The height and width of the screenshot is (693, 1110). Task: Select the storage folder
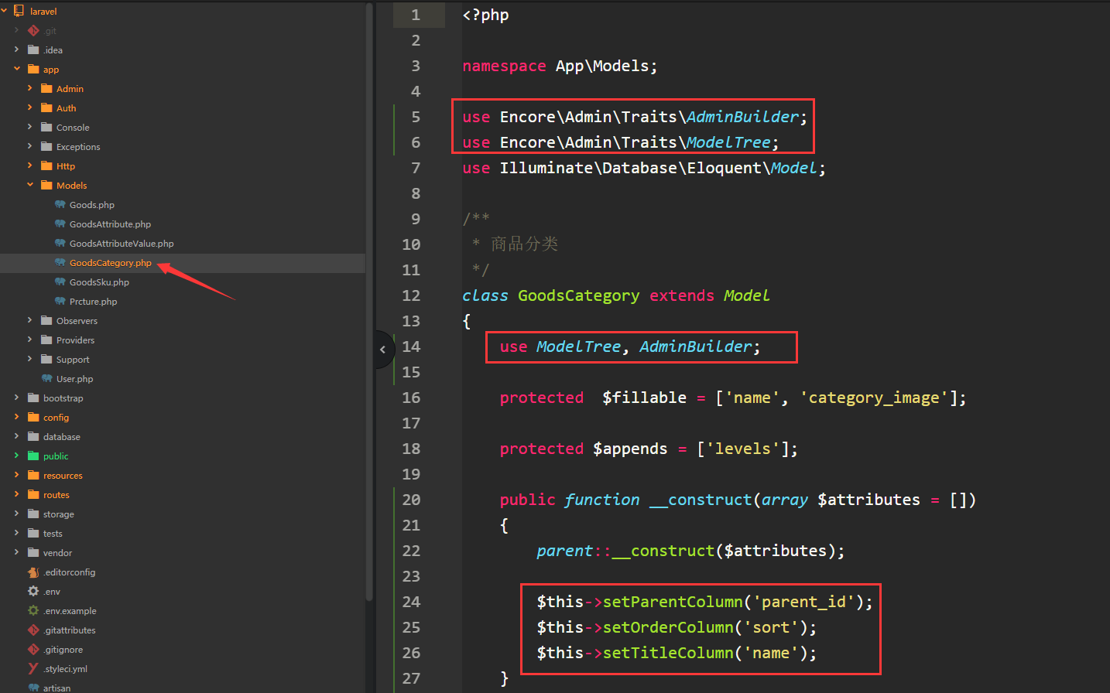click(x=59, y=514)
